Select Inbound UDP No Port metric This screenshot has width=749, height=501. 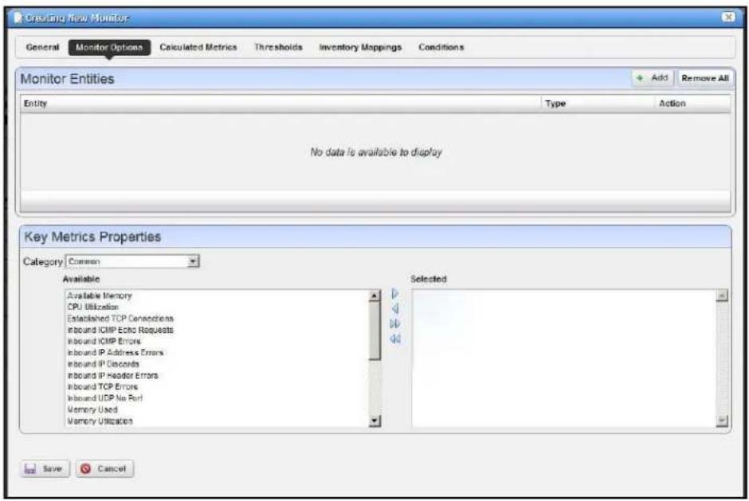click(x=104, y=398)
